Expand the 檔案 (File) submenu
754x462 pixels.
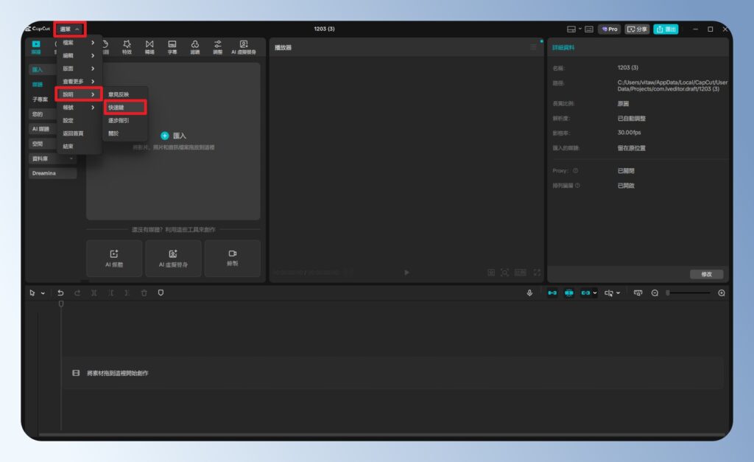(79, 43)
